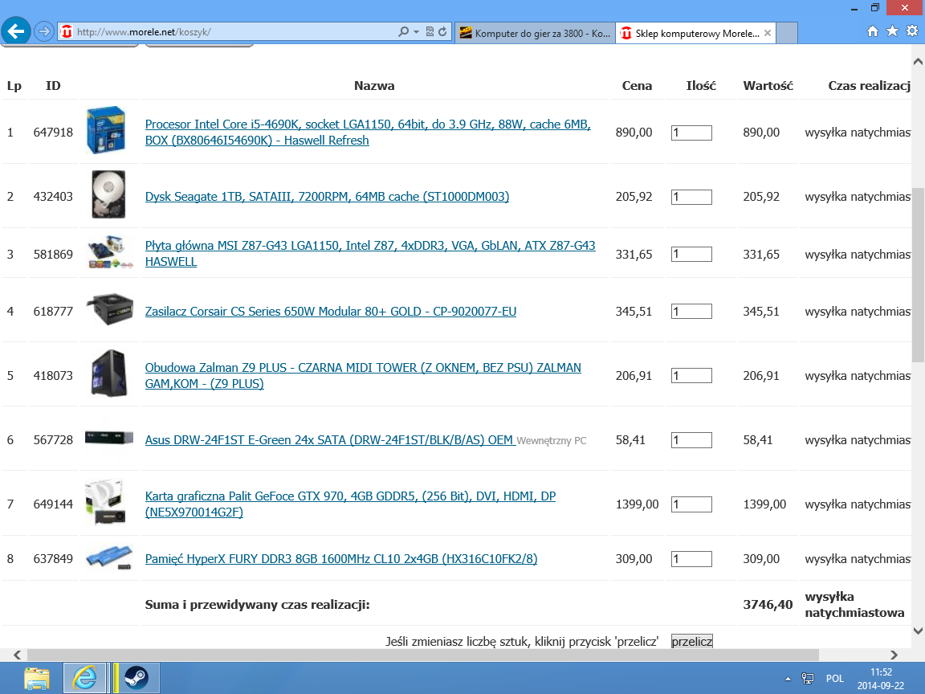This screenshot has width=925, height=694.
Task: Click quantity field for Corsair power supply
Action: point(691,312)
